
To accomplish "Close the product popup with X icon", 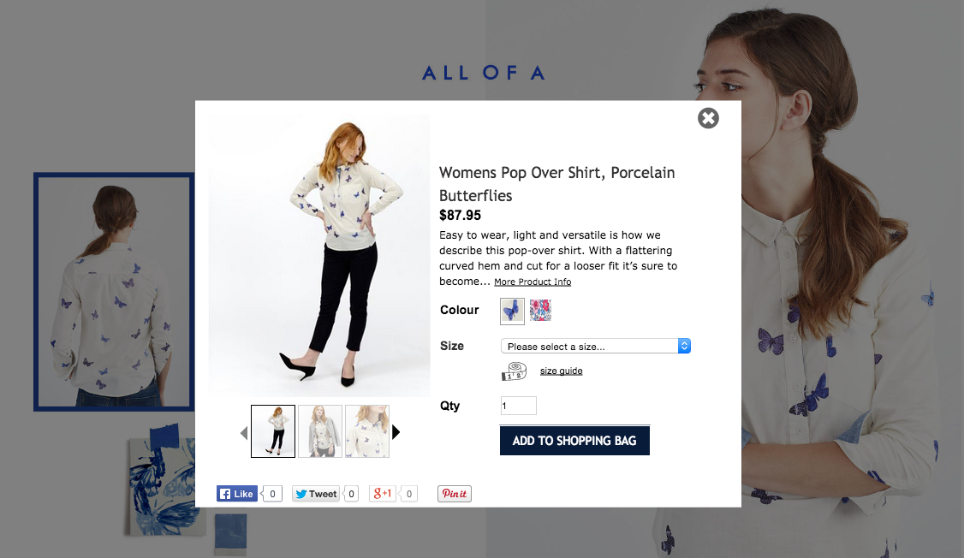I will tap(708, 118).
